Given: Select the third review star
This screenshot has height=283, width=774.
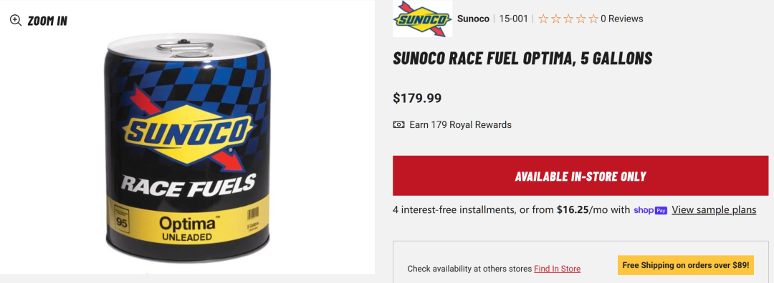Looking at the screenshot, I should coord(568,19).
